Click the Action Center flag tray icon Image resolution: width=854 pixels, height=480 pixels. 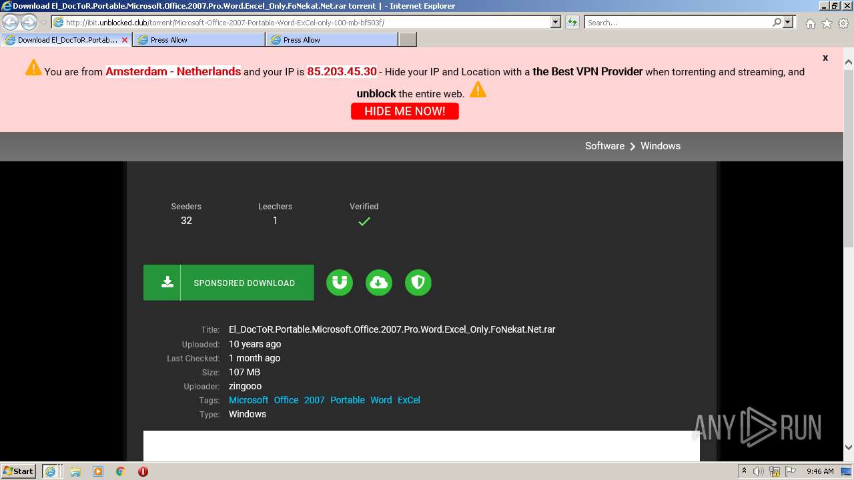pos(791,471)
